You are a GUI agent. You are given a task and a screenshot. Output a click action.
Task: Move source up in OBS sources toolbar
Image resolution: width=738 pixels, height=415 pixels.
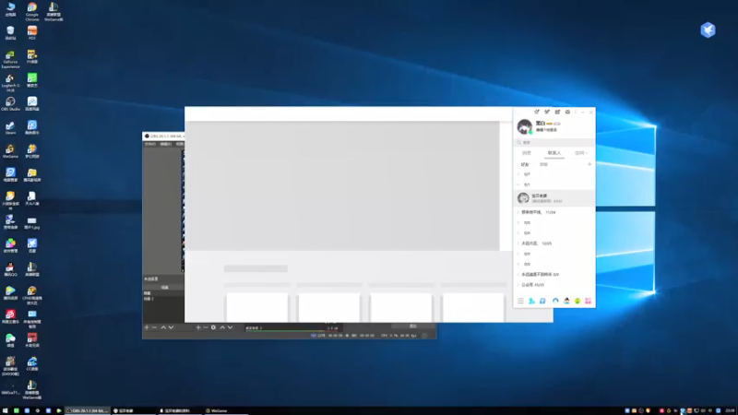tap(222, 327)
